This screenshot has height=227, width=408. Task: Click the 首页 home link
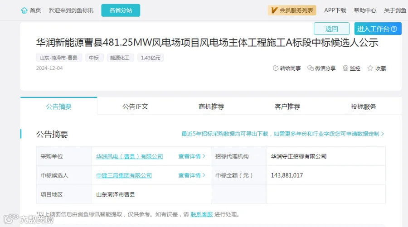35,10
